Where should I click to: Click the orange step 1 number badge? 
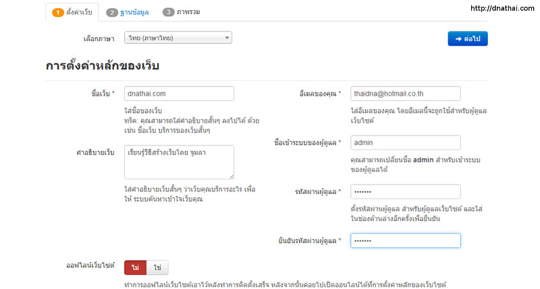tap(57, 12)
